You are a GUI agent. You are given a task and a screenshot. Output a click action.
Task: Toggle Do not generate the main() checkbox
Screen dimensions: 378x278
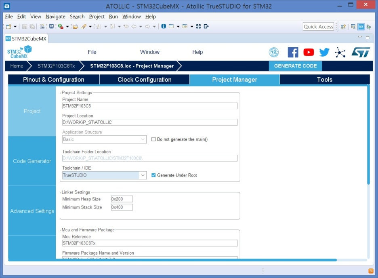(x=153, y=139)
